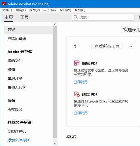Viewport: 140px width, 146px height.
Task: Click 立即使用 link under 编辑 PDF
Action: click(81, 82)
